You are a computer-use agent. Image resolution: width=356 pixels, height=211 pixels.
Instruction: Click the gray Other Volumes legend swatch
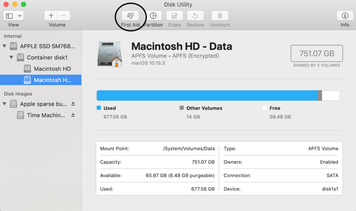(181, 108)
